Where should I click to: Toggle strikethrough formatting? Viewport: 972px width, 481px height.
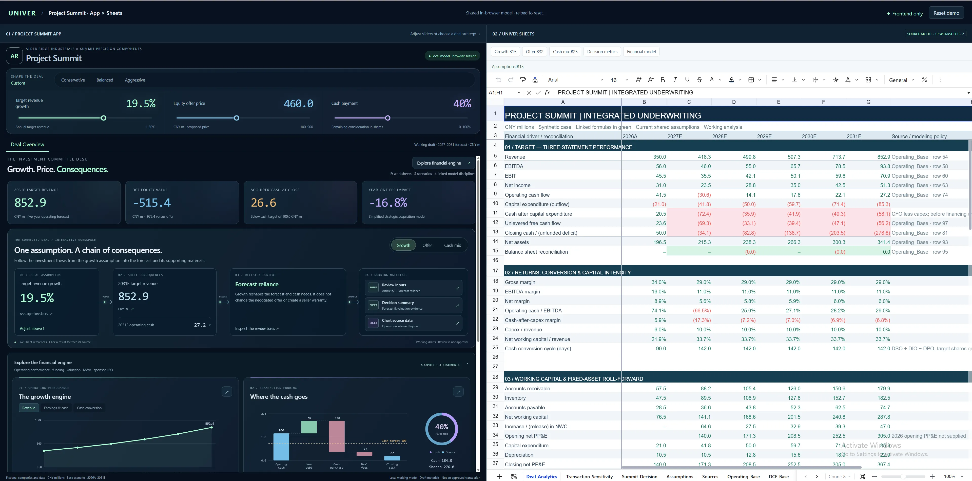click(699, 79)
